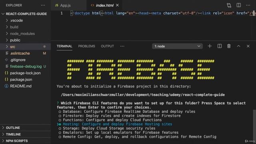
Task: Open the editor More Actions ellipsis
Action: (x=248, y=5)
